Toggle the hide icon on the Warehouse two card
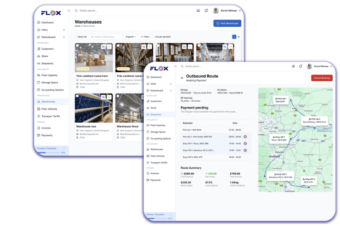This screenshot has width=340, height=227. 103,97
